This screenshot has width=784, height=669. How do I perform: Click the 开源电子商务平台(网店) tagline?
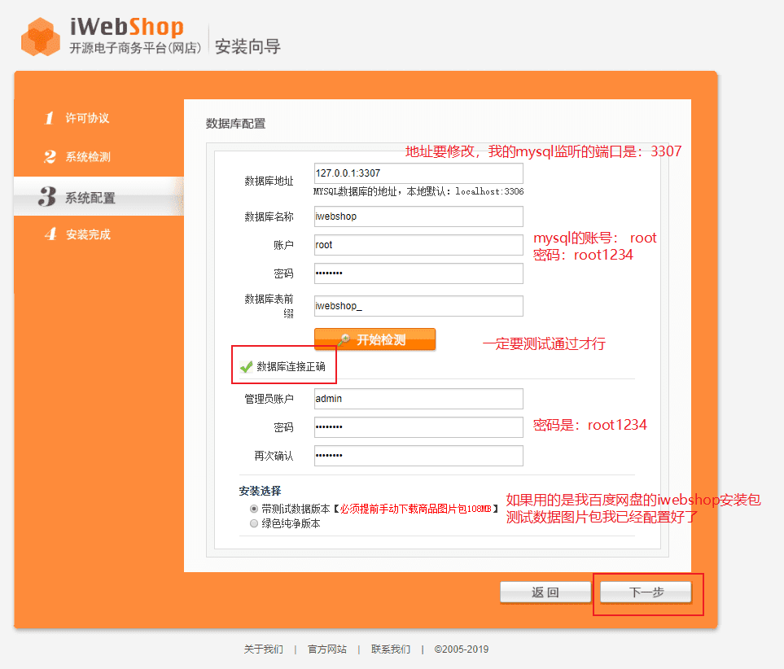[135, 48]
